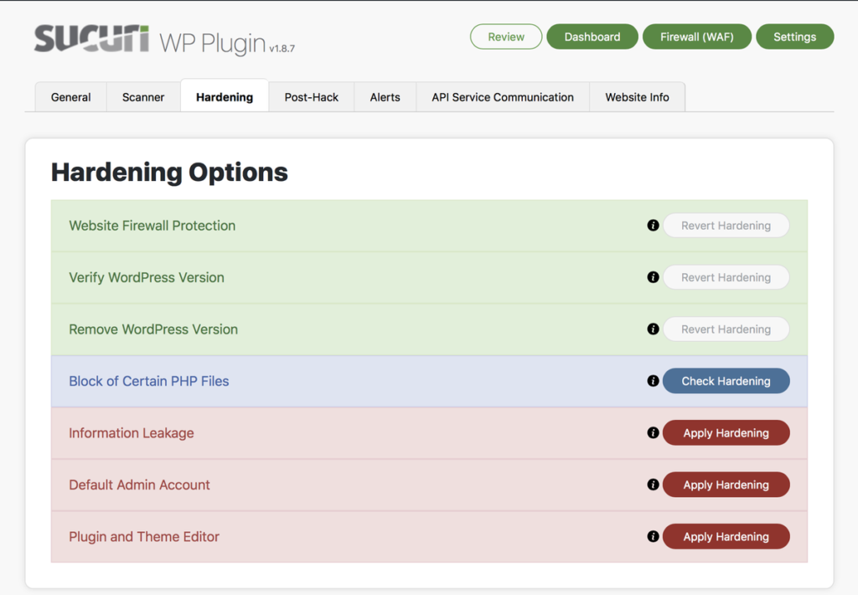Apply Hardening for Default Admin Account
Image resolution: width=858 pixels, height=595 pixels.
pos(726,484)
